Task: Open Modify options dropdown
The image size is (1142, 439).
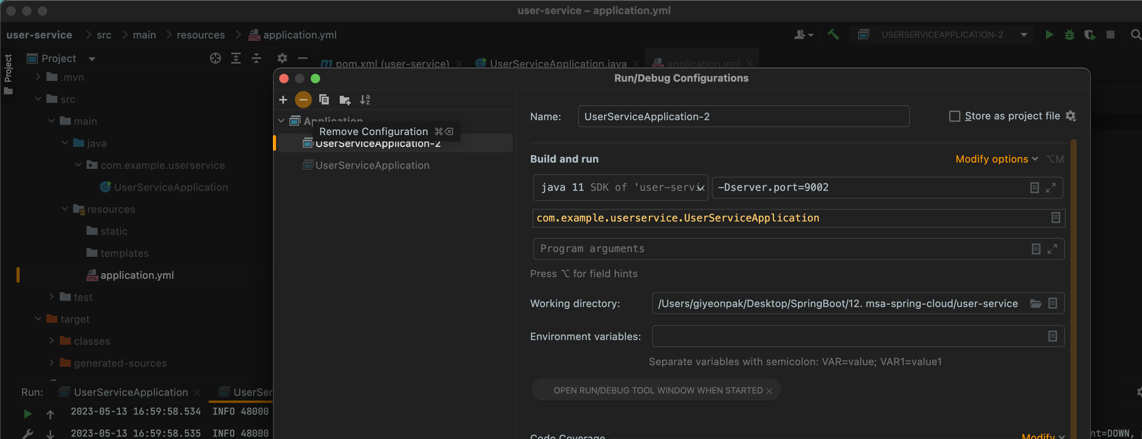Action: pyautogui.click(x=996, y=159)
